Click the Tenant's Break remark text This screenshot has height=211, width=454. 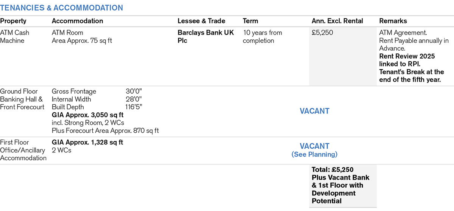click(412, 76)
